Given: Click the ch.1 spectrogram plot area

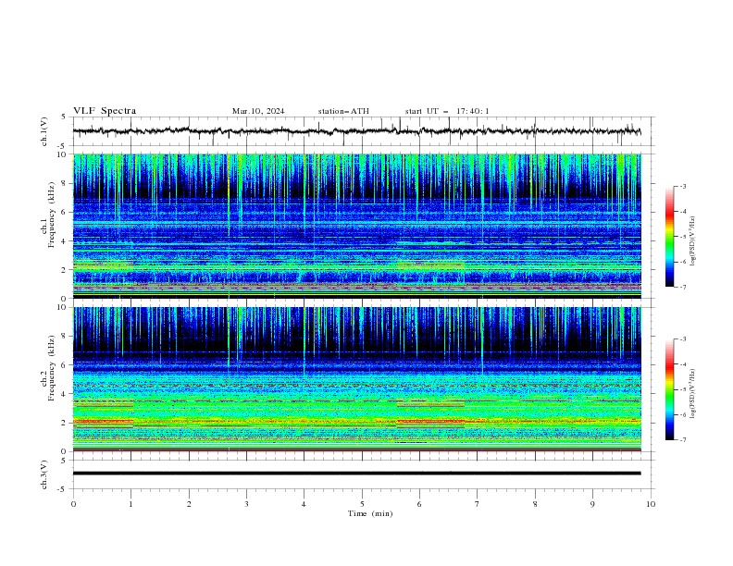Looking at the screenshot, I should coord(356,226).
